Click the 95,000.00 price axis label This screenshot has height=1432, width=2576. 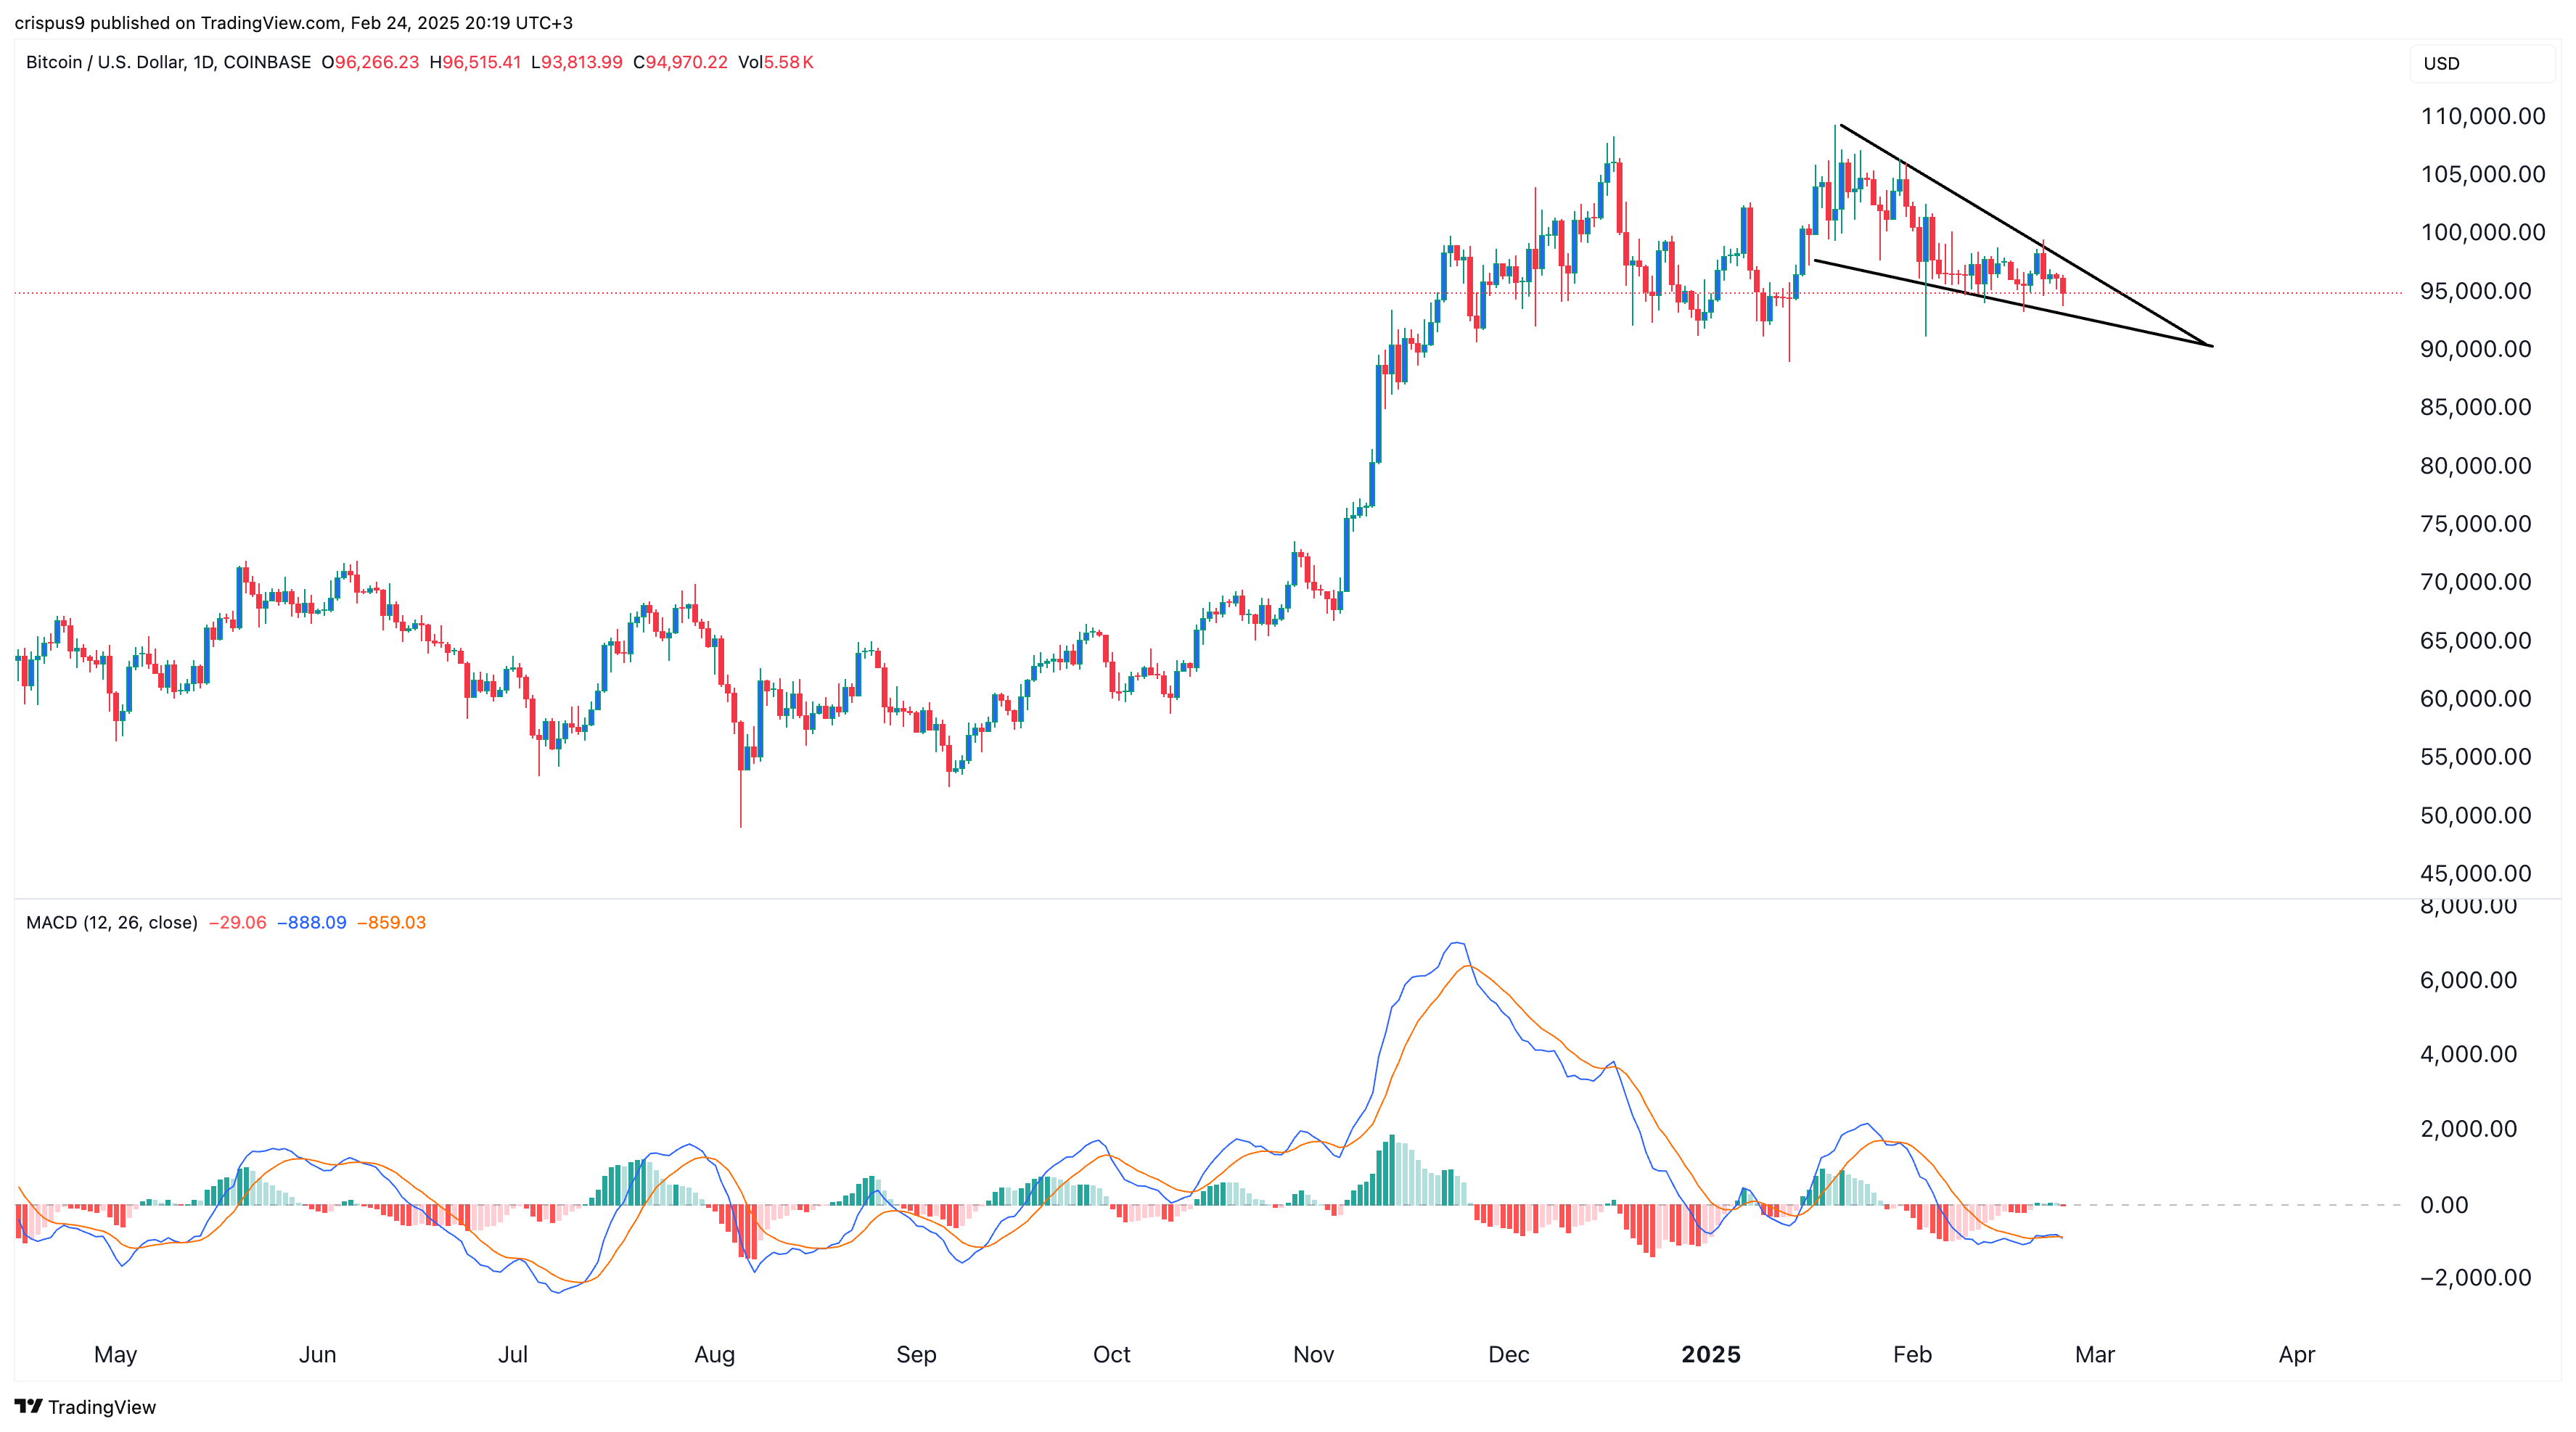point(2475,291)
